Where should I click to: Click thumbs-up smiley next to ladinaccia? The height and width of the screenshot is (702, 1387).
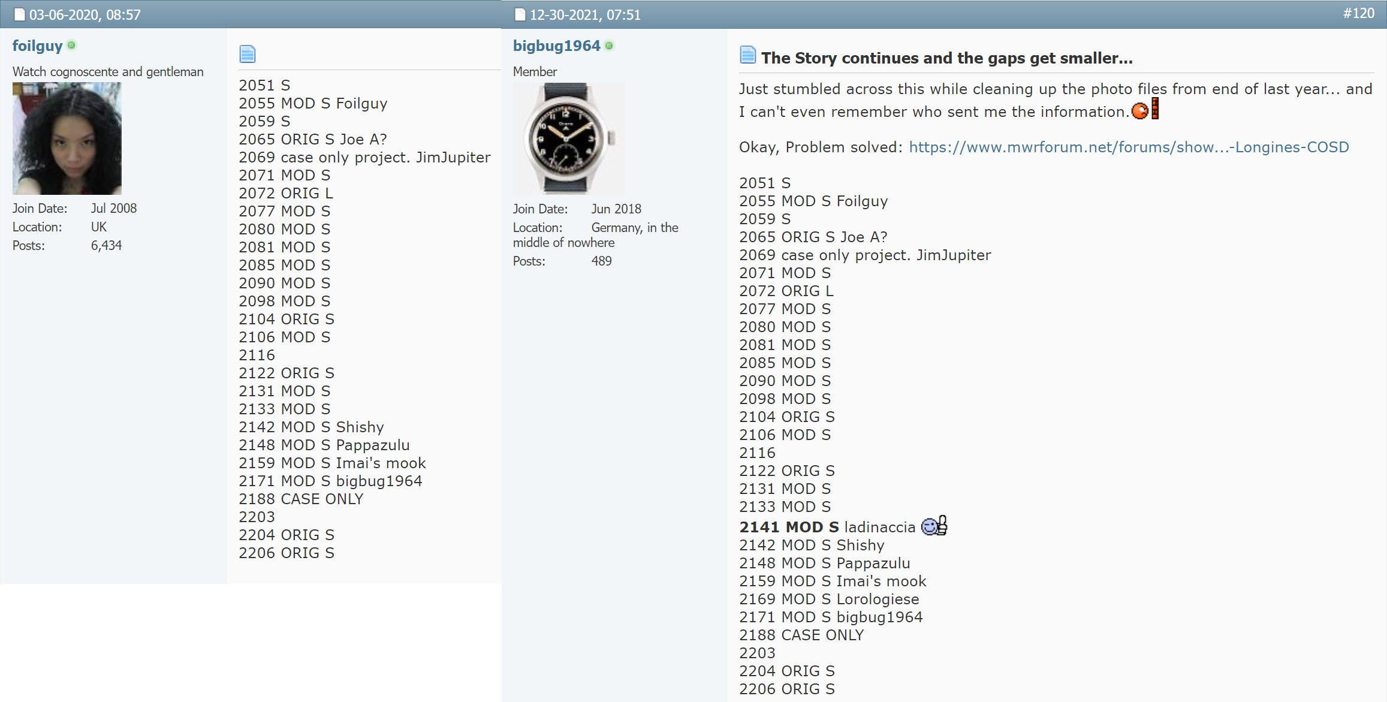coord(933,526)
